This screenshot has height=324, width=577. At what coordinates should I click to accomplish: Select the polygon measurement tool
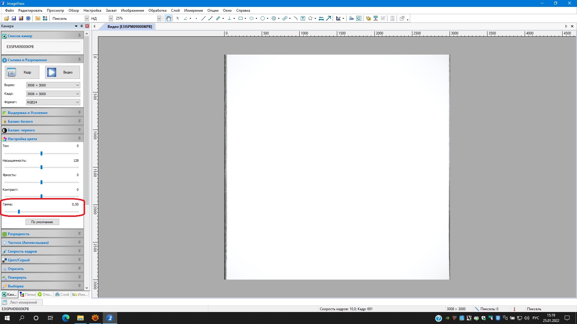[x=310, y=19]
